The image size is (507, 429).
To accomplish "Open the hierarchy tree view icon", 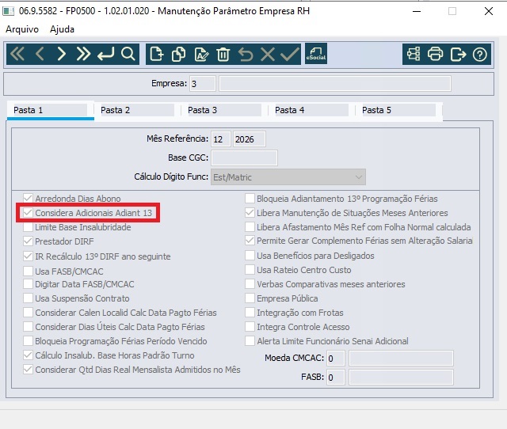I will pos(414,54).
